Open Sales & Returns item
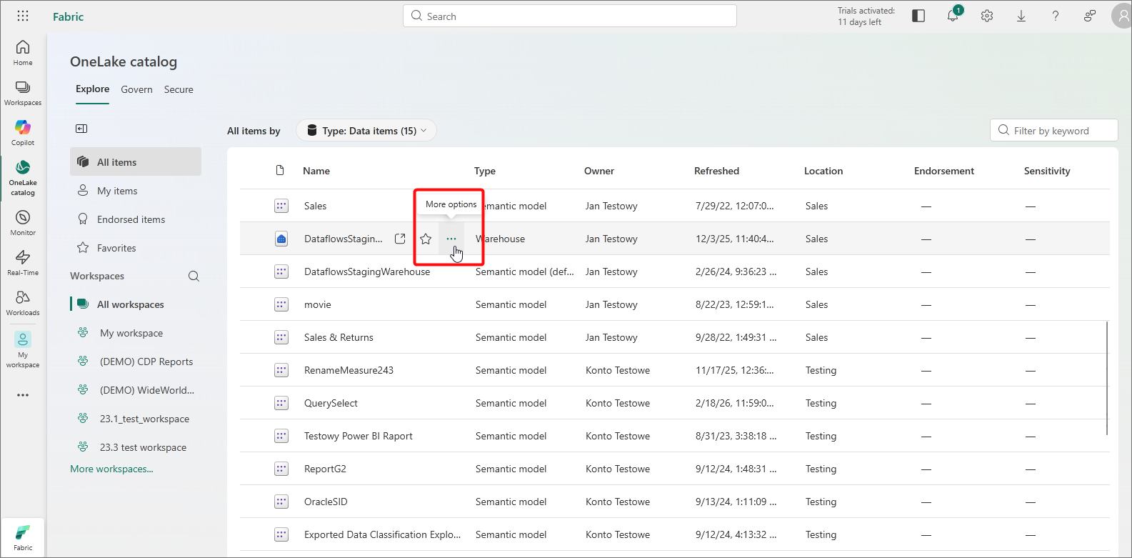1132x558 pixels. pos(339,337)
